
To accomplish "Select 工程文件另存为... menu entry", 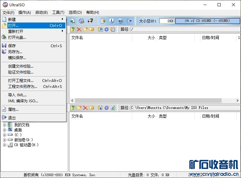I will (x=33, y=86).
